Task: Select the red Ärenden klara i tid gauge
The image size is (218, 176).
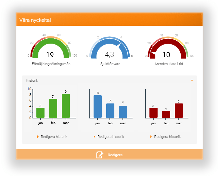Action: click(166, 48)
